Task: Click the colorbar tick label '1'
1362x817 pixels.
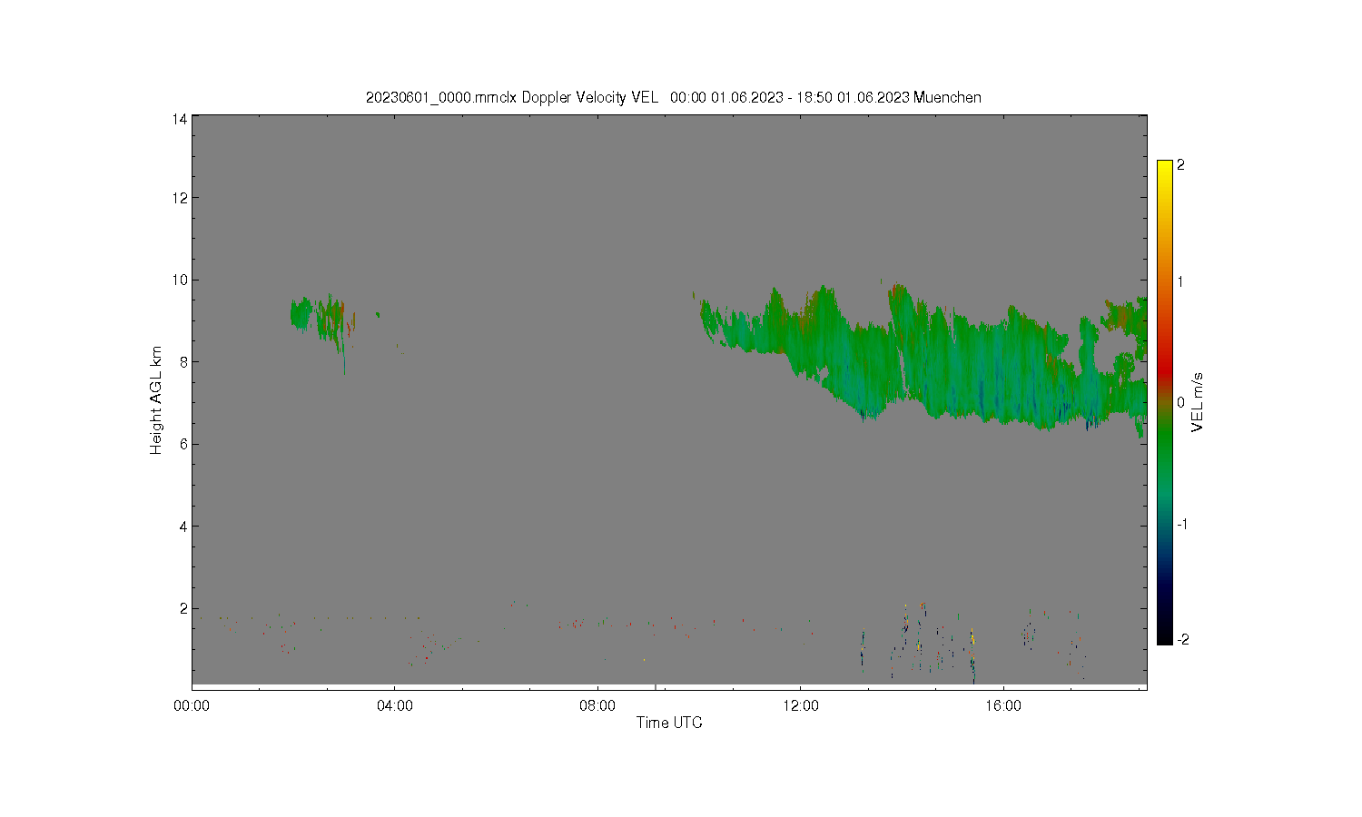Action: [x=1180, y=281]
